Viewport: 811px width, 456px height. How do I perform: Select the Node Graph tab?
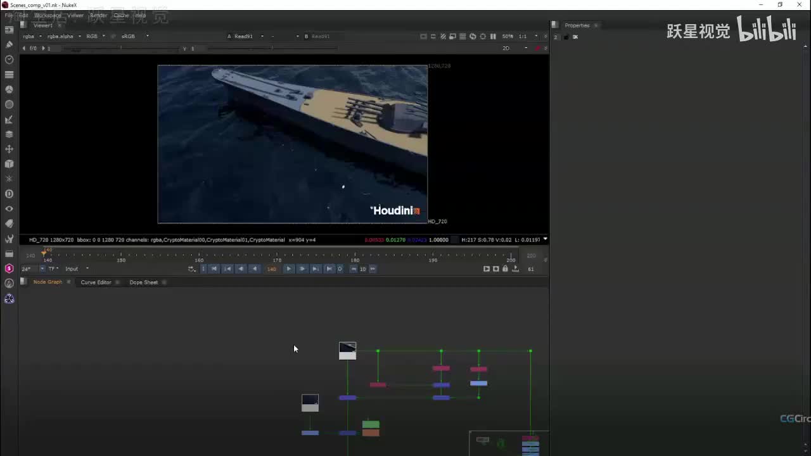(48, 282)
